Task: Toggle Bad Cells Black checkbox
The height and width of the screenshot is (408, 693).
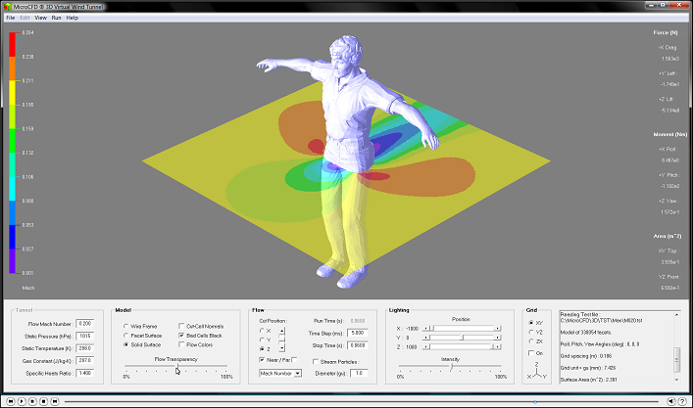Action: (x=181, y=336)
